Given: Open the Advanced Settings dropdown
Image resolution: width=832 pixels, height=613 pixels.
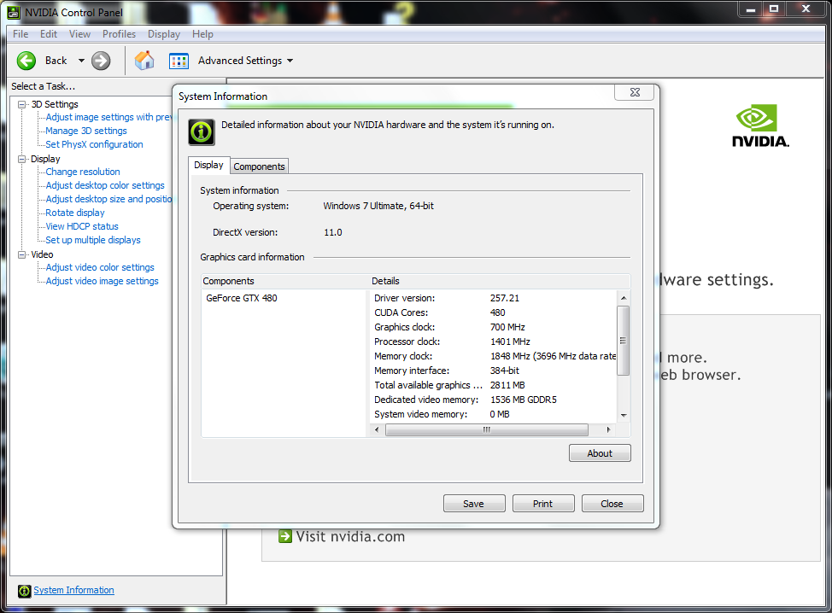Looking at the screenshot, I should click(290, 61).
